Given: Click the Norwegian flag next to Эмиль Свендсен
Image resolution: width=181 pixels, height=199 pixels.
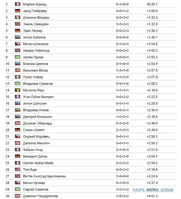Looking at the screenshot, I should [x=17, y=24].
